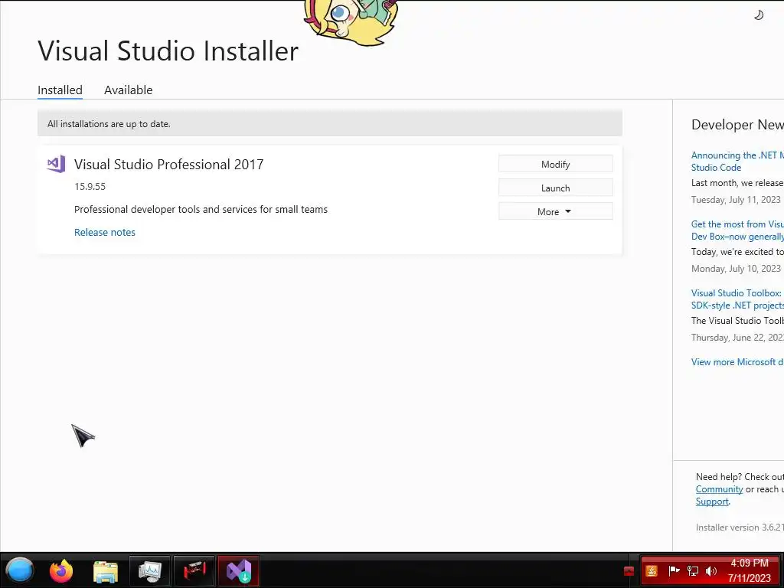This screenshot has height=588, width=784.
Task: Select Visual Studio Installer taskbar icon
Action: pos(239,571)
